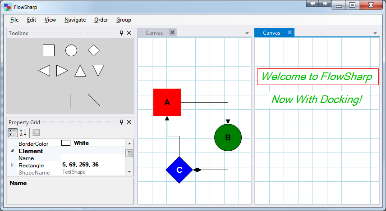Close the Property Grid panel

[x=129, y=122]
